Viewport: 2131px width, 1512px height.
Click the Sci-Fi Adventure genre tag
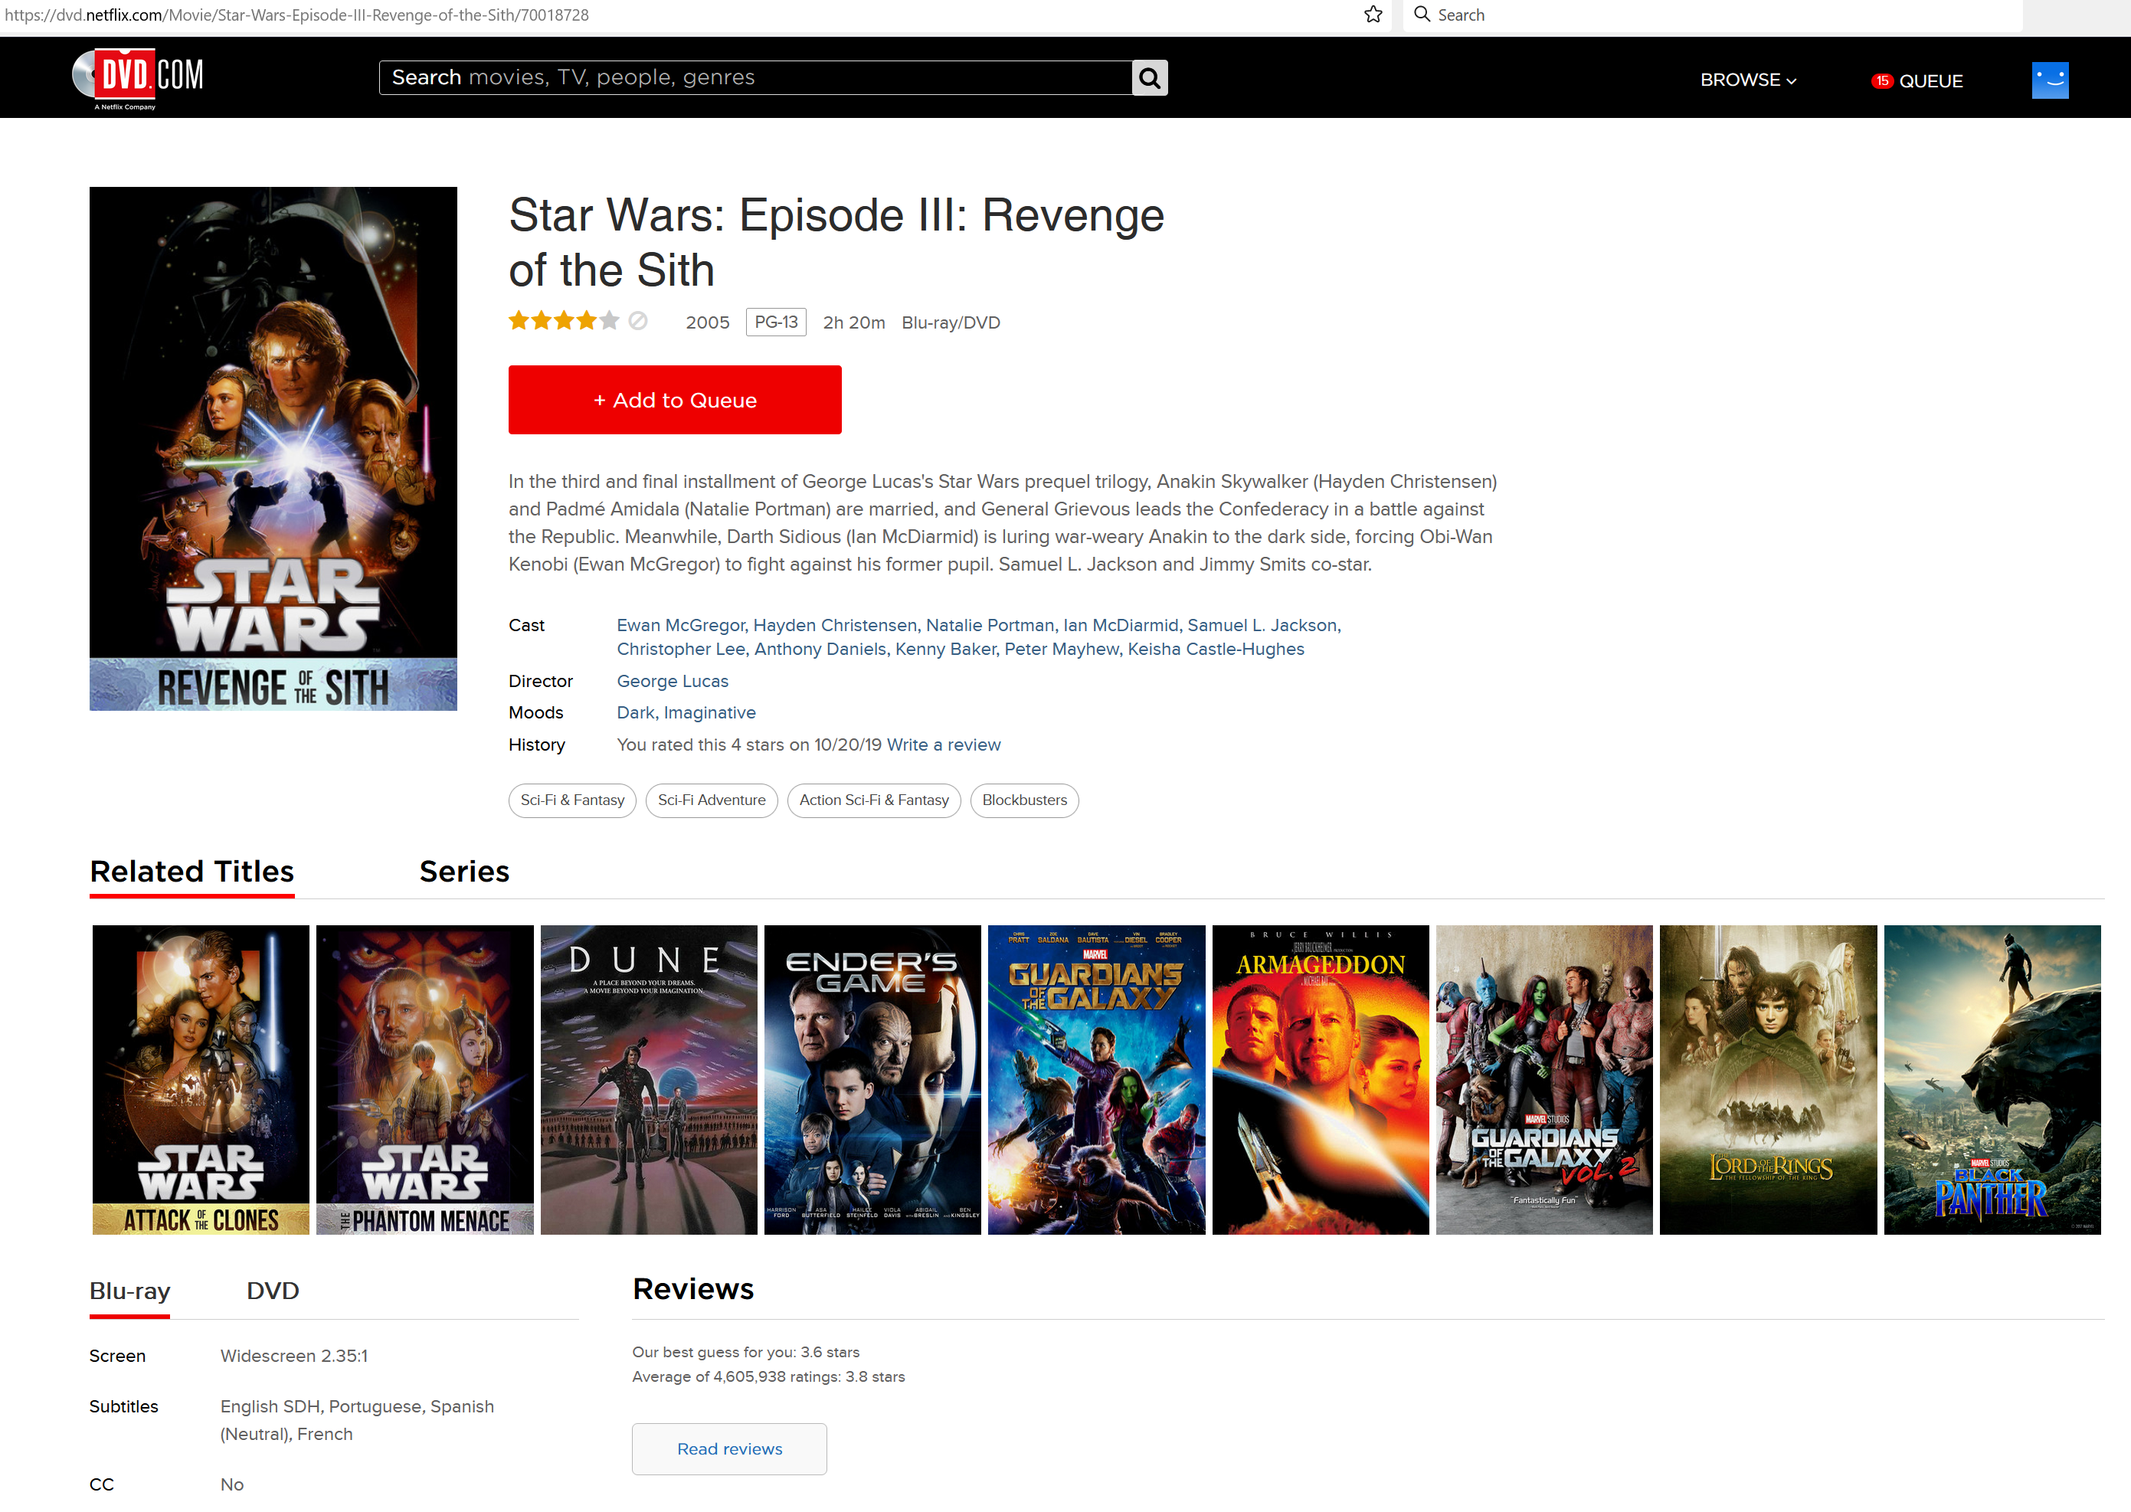(712, 800)
